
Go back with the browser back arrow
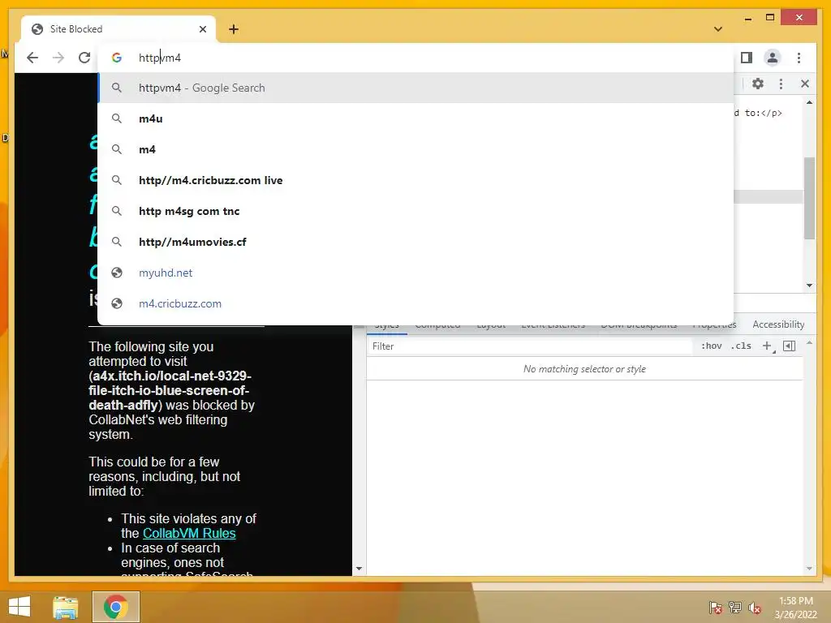pos(32,58)
